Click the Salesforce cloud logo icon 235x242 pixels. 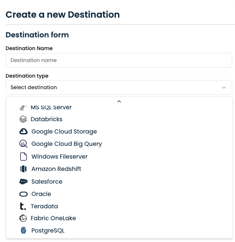23,182
